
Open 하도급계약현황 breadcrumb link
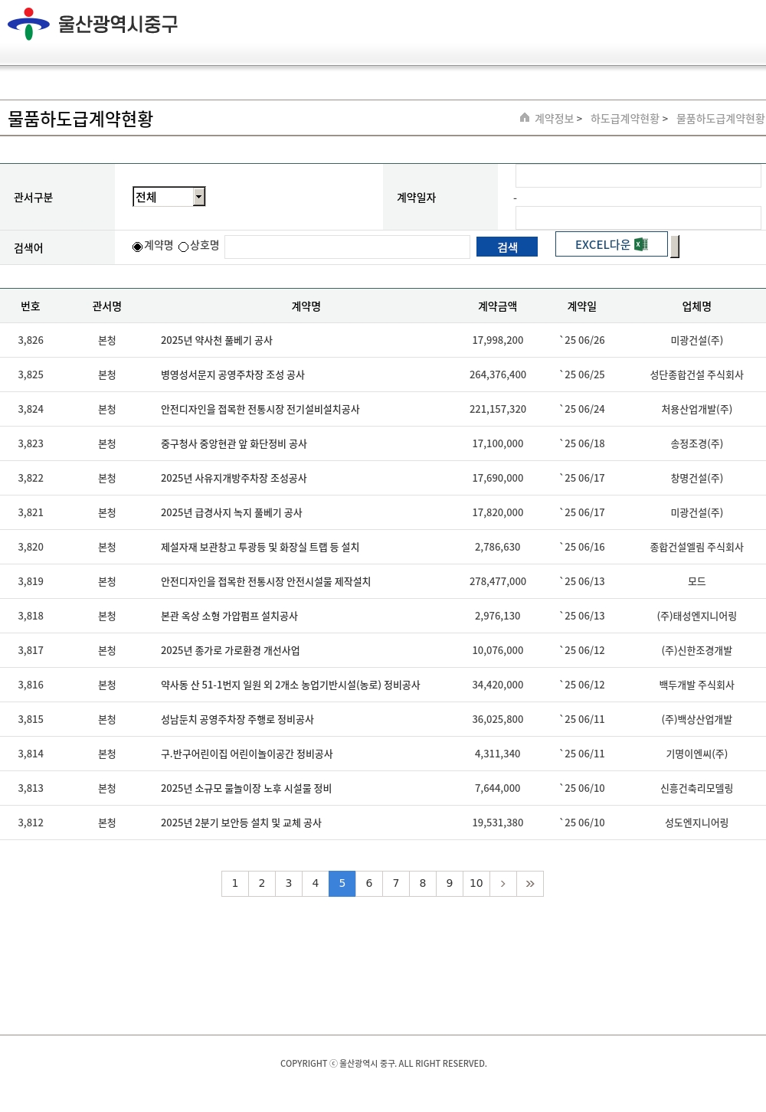[625, 119]
